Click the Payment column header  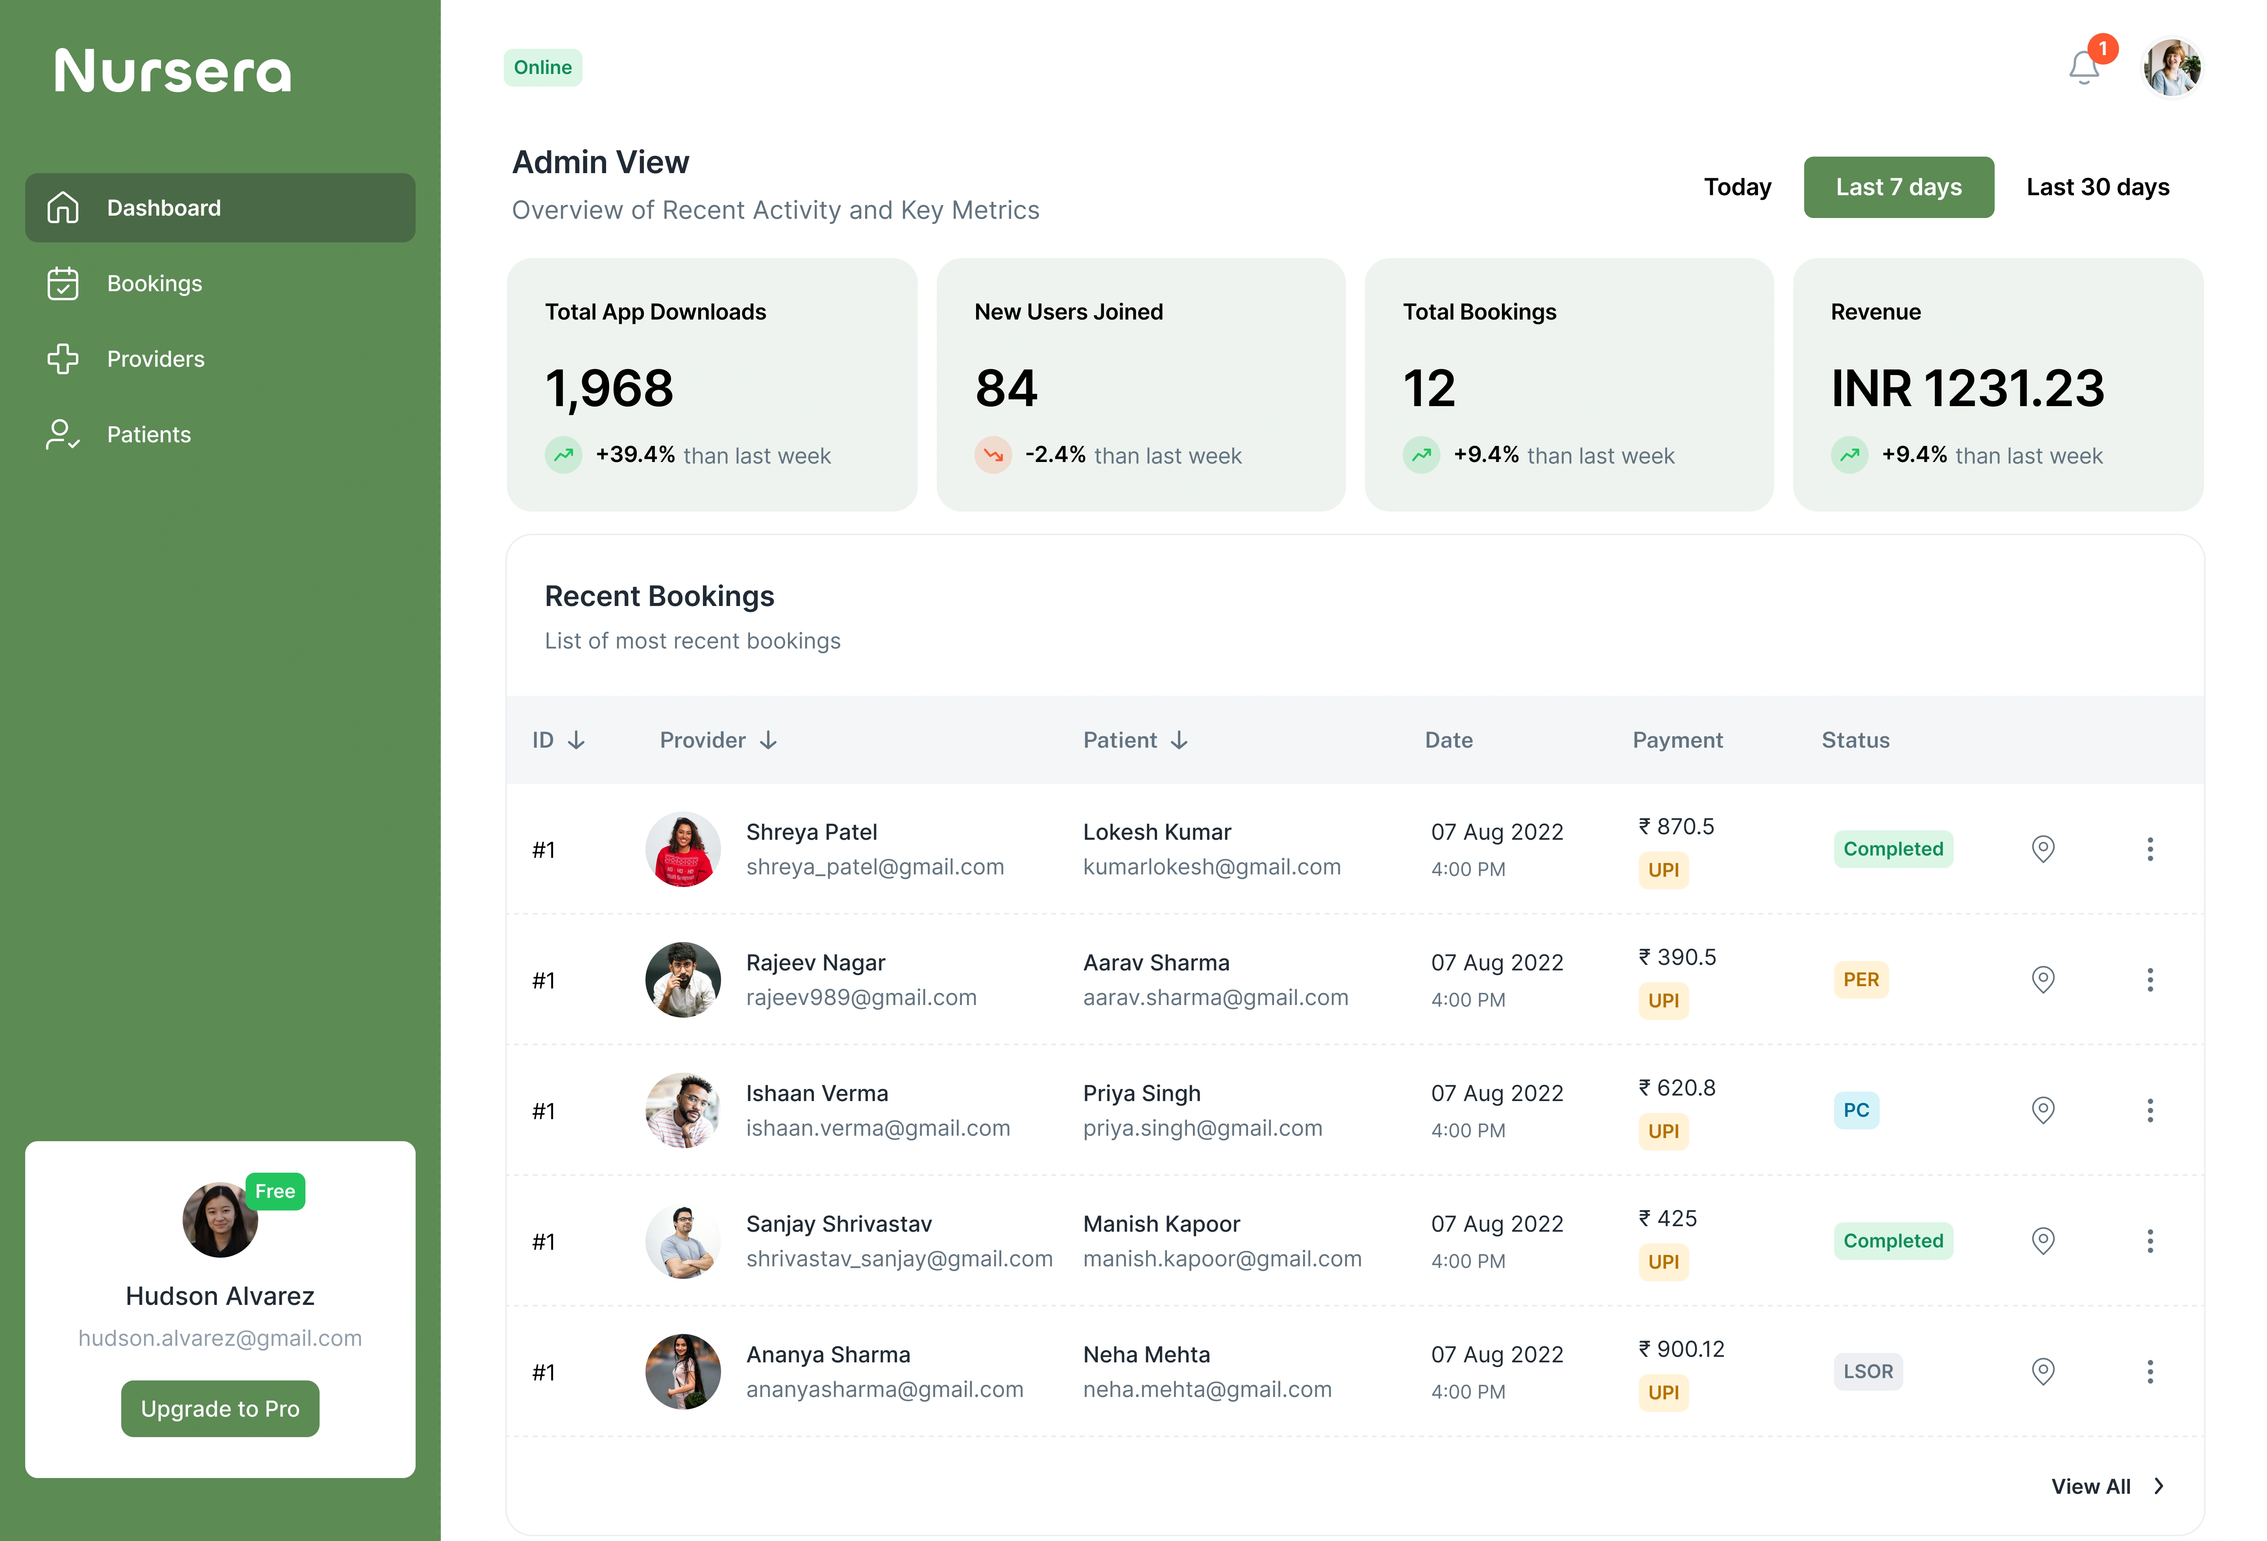point(1678,740)
